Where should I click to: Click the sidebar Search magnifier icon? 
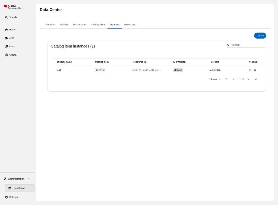click(x=7, y=17)
